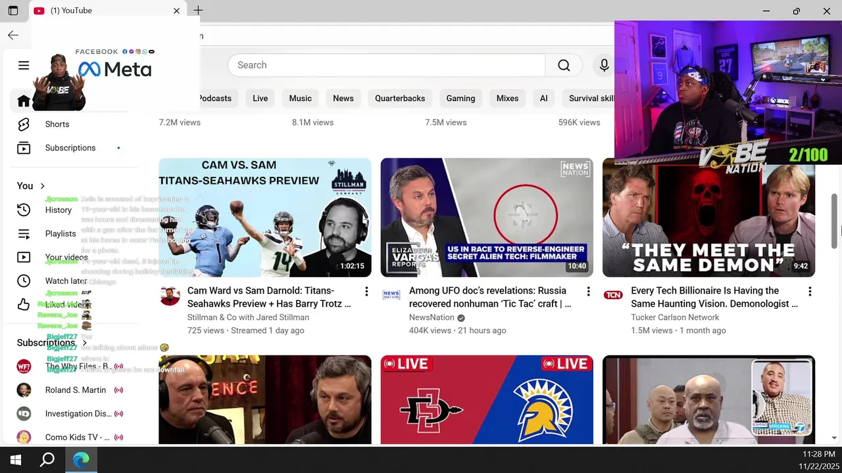Open the Watch later sidebar icon
Viewport: 842px width, 473px height.
24,281
